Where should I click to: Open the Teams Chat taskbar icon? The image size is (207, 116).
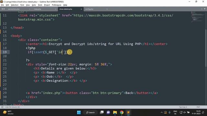pyautogui.click(x=108, y=112)
